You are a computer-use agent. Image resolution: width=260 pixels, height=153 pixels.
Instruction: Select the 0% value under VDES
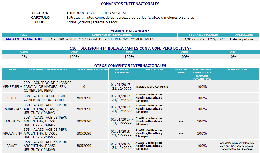(234, 57)
